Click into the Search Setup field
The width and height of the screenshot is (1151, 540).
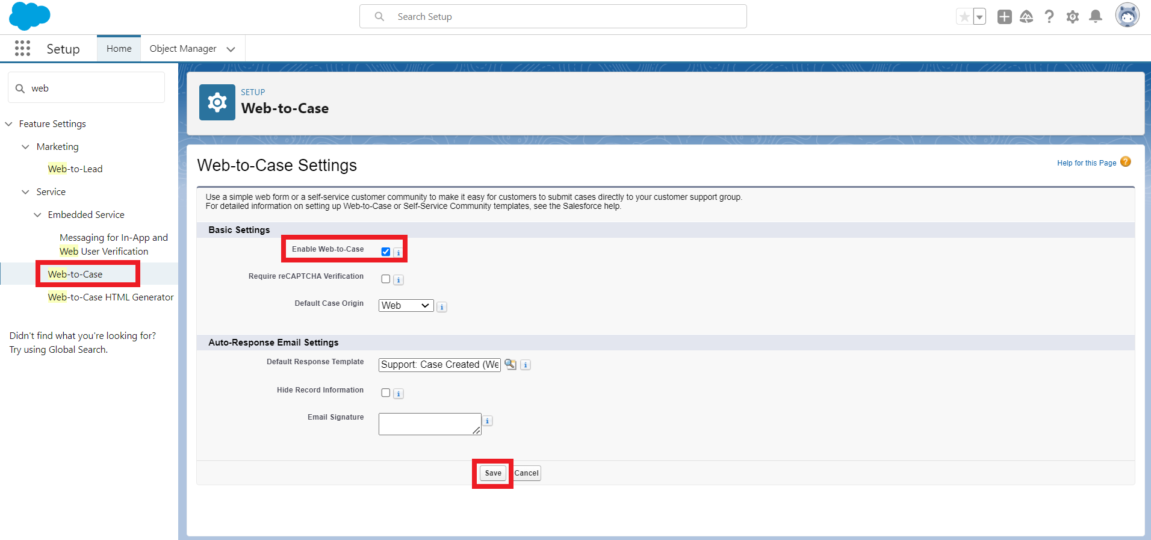554,17
